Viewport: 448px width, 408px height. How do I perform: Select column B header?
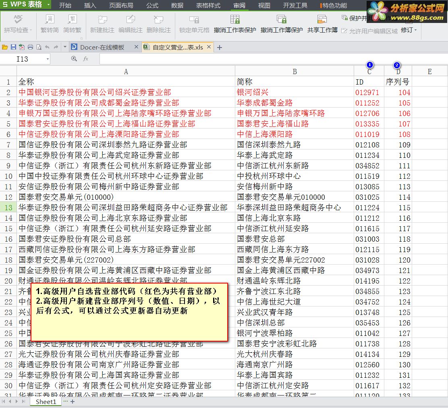[295, 71]
